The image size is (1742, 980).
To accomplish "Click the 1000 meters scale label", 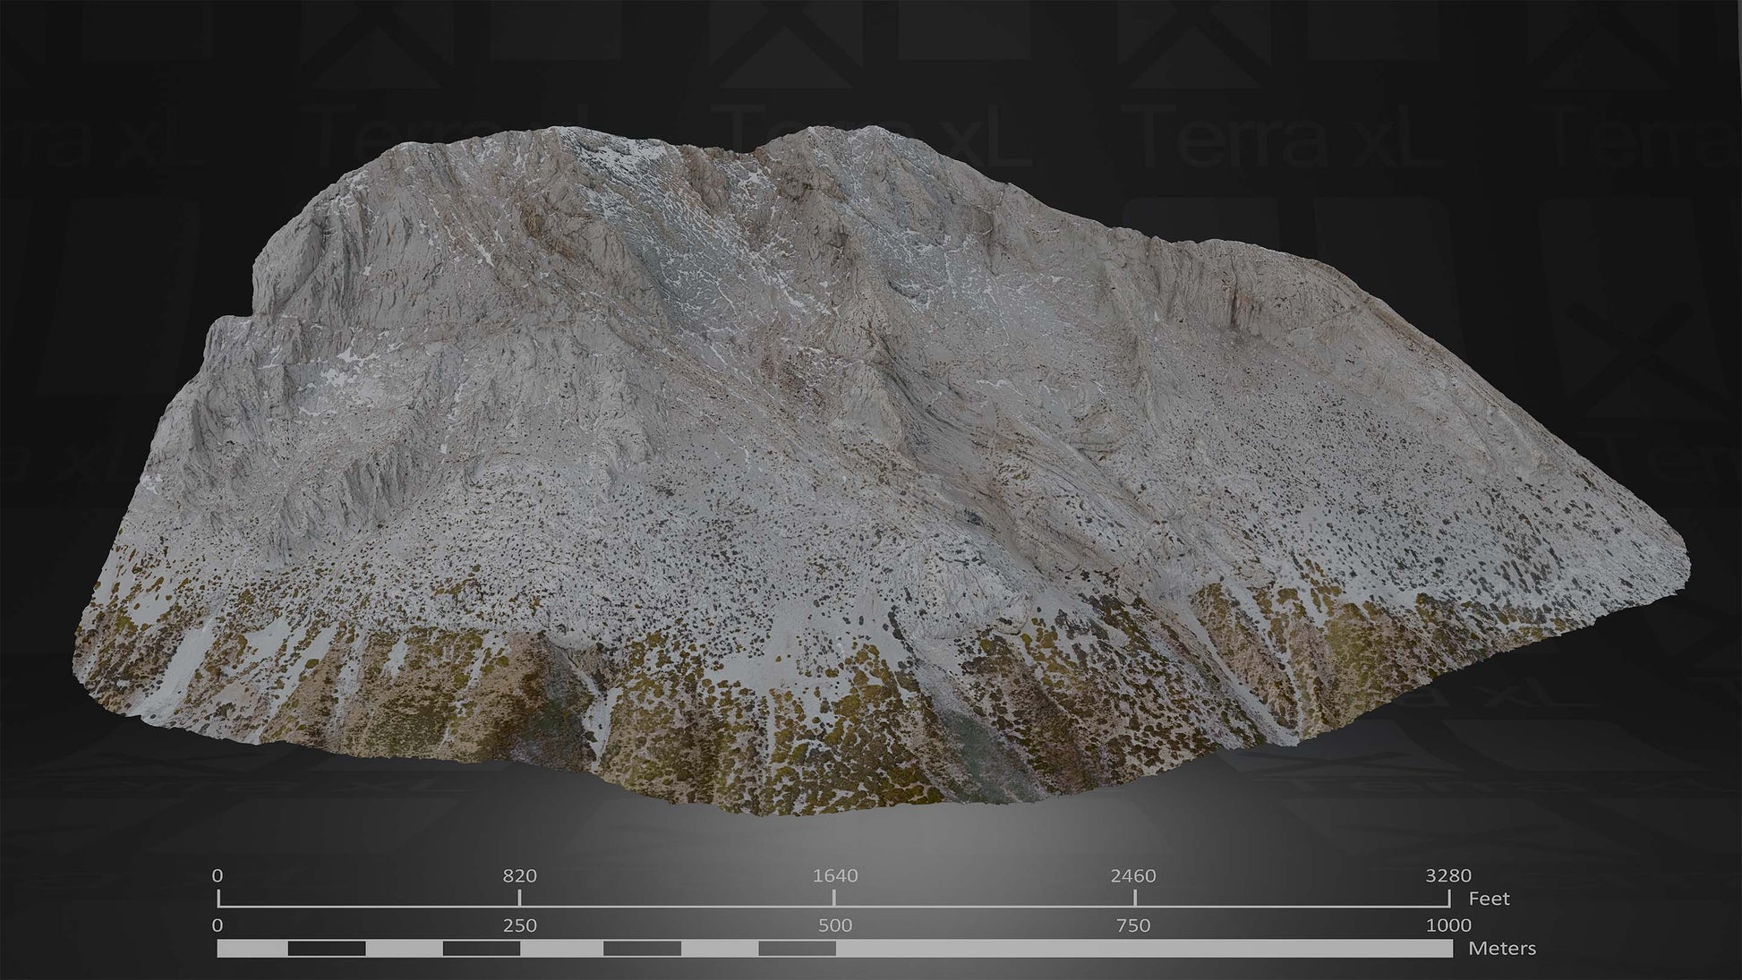I will pyautogui.click(x=1447, y=925).
